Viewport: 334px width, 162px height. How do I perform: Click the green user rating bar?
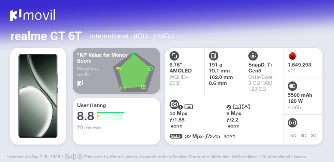pyautogui.click(x=110, y=113)
